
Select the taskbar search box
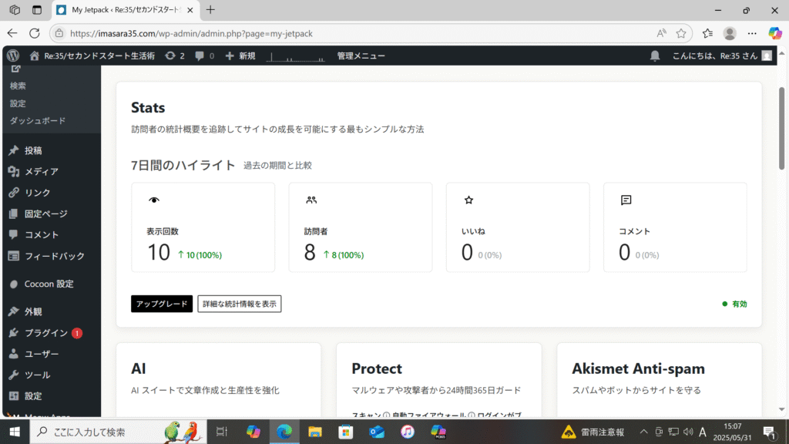tap(119, 432)
